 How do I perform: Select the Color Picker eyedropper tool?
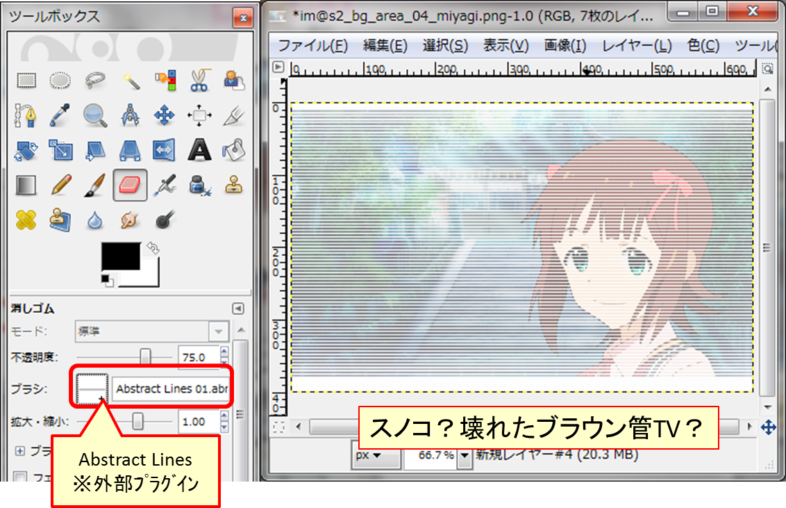[x=60, y=115]
